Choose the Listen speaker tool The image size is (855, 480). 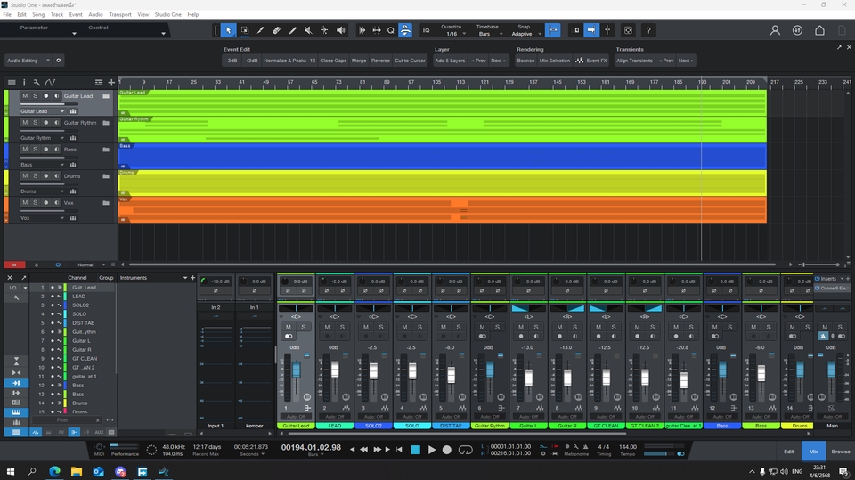(x=340, y=30)
